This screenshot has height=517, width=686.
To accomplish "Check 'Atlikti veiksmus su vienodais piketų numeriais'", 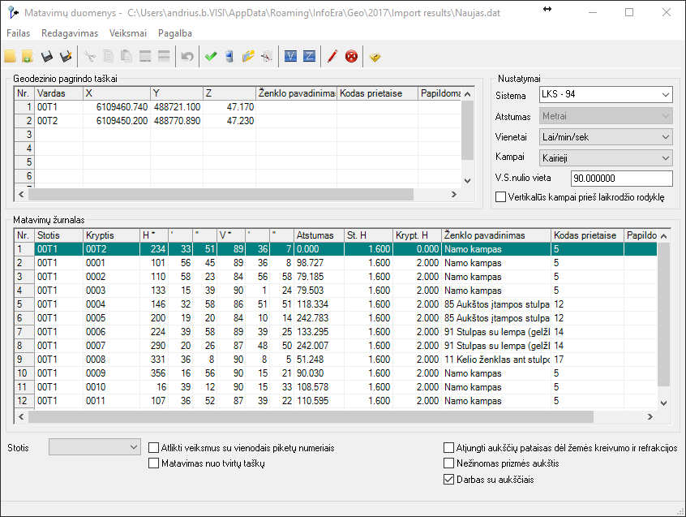I will pyautogui.click(x=153, y=448).
